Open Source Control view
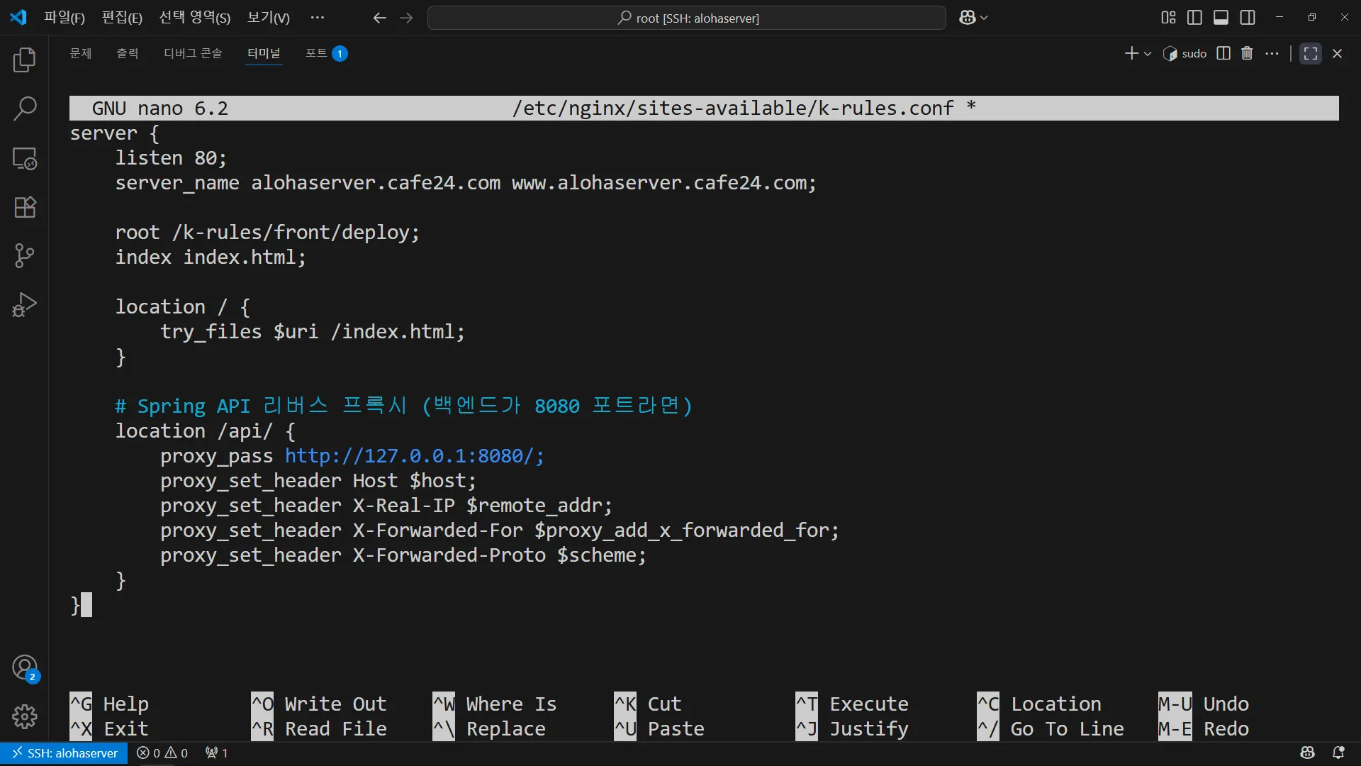Viewport: 1361px width, 766px height. pos(25,255)
